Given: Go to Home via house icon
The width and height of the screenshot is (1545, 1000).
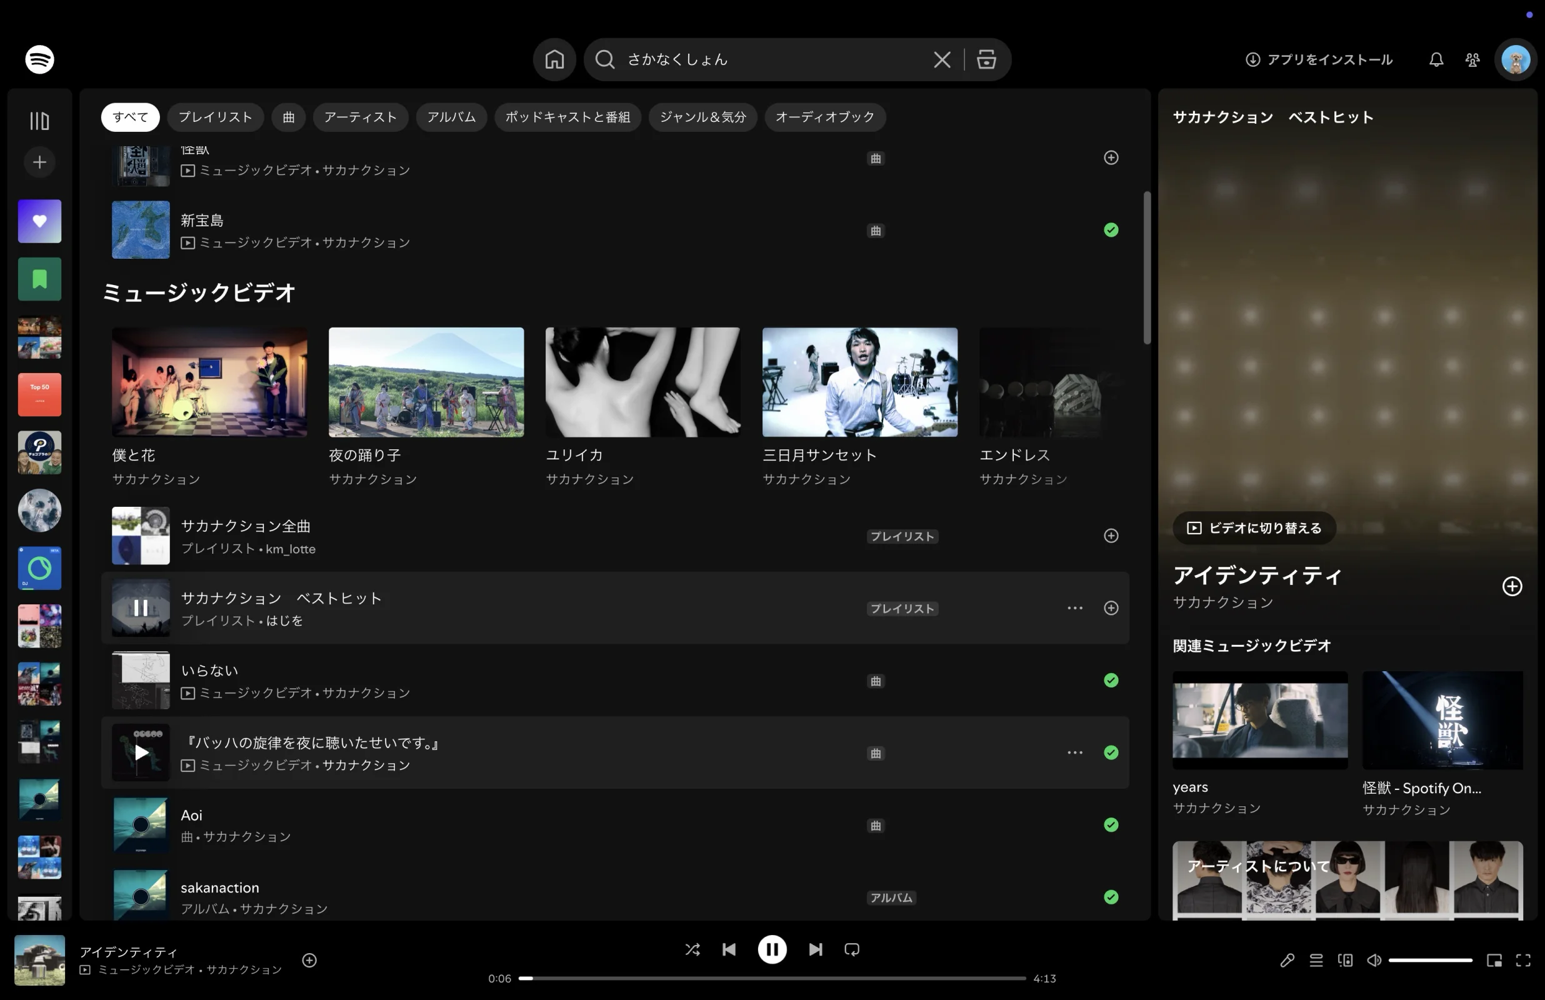Looking at the screenshot, I should click(554, 59).
